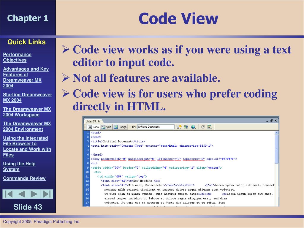304x228 pixels.
Task: Click the code scrollbar up arrow
Action: pos(276,133)
